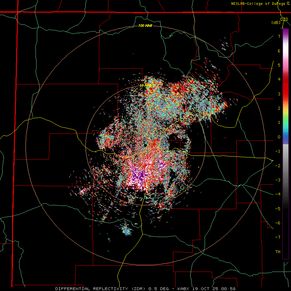Click the [dB] unit label above scale
This screenshot has height=291, width=291.
pos(276,23)
